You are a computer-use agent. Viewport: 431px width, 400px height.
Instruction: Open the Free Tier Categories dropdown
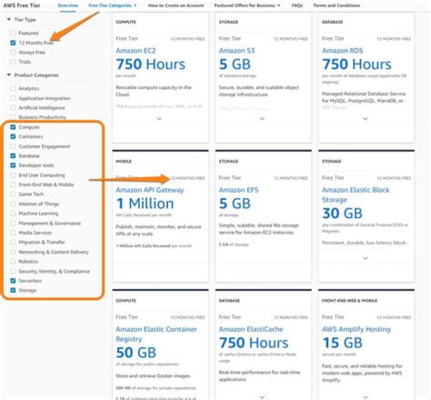coord(113,5)
